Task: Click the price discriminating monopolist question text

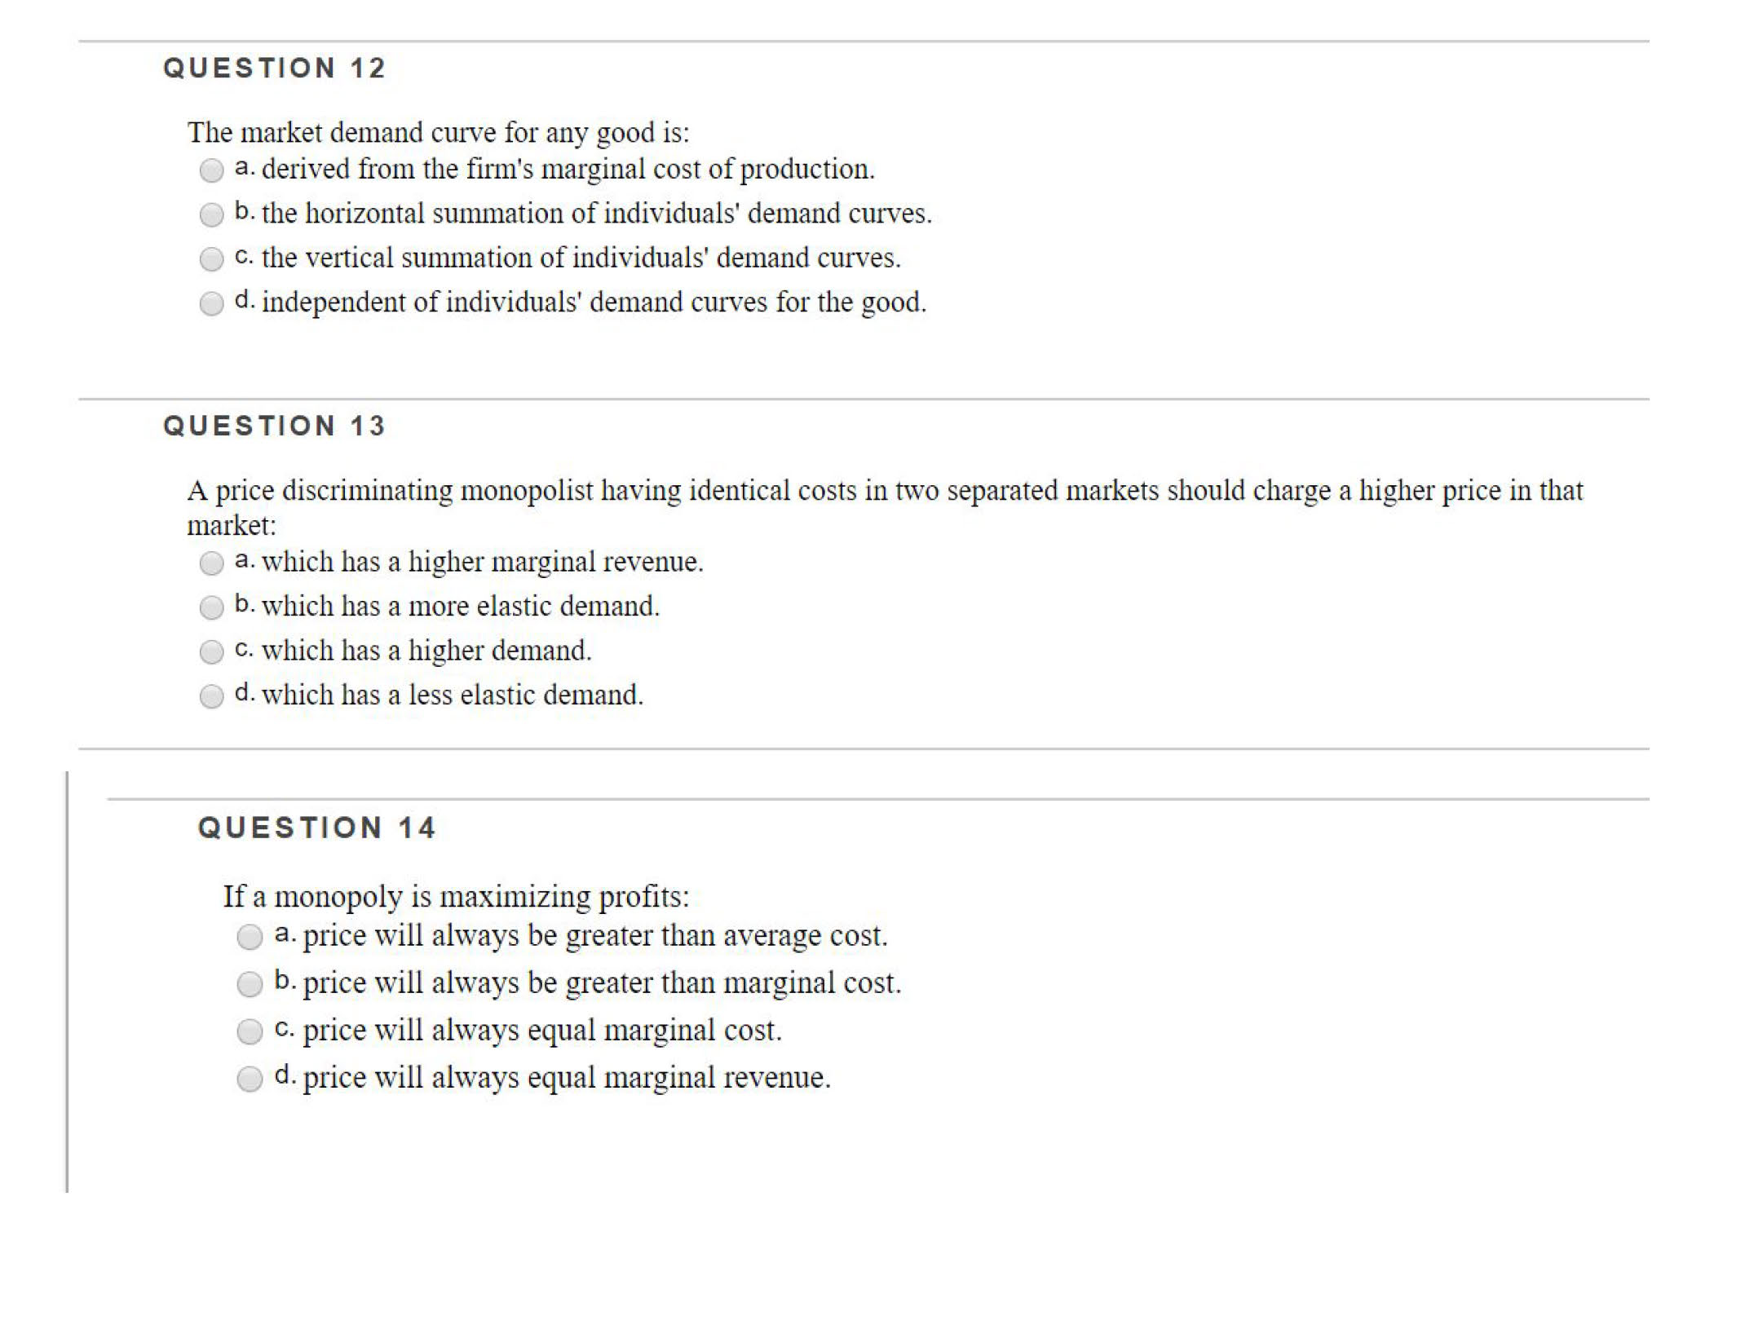Action: point(885,491)
